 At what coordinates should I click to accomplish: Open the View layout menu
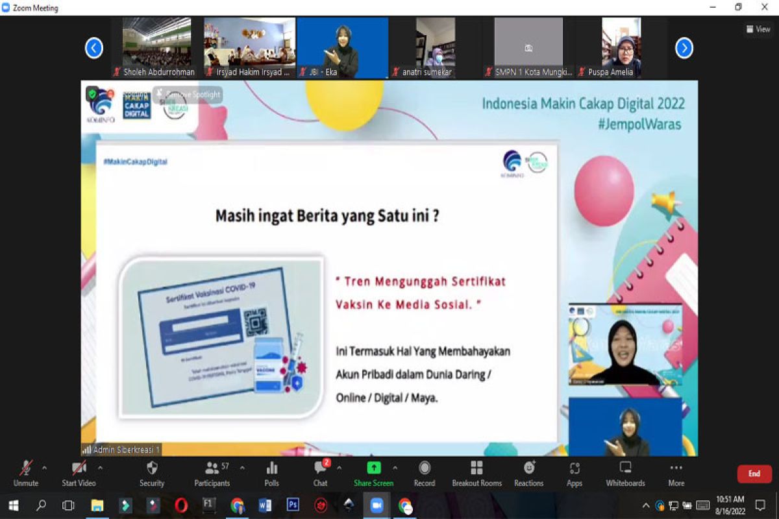[x=758, y=29]
